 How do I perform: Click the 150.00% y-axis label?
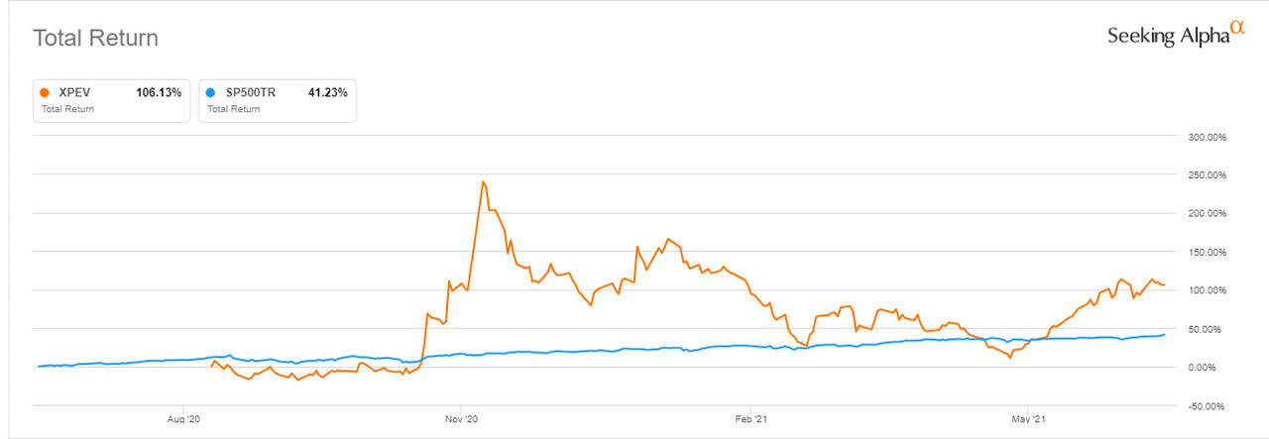(x=1206, y=252)
